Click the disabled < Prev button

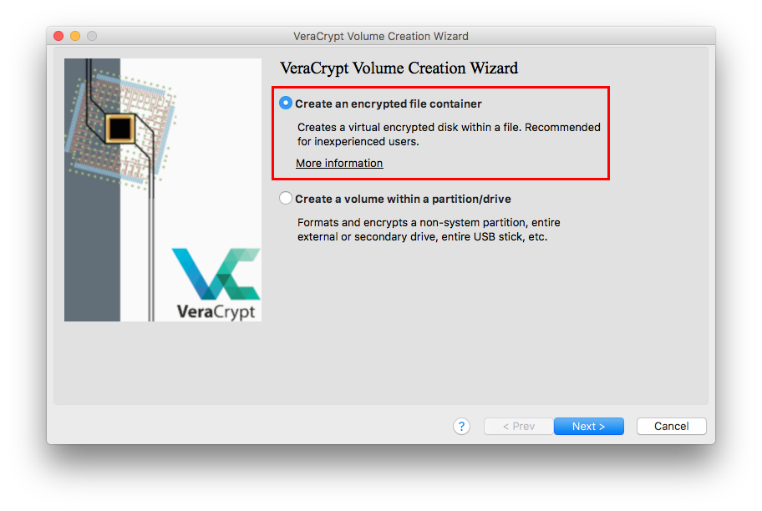click(x=519, y=427)
